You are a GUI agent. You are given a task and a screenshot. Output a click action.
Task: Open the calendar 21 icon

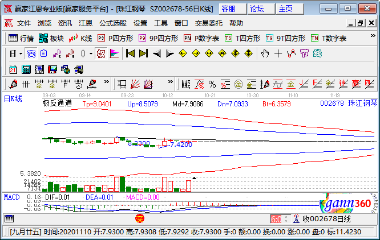pyautogui.click(x=13, y=69)
